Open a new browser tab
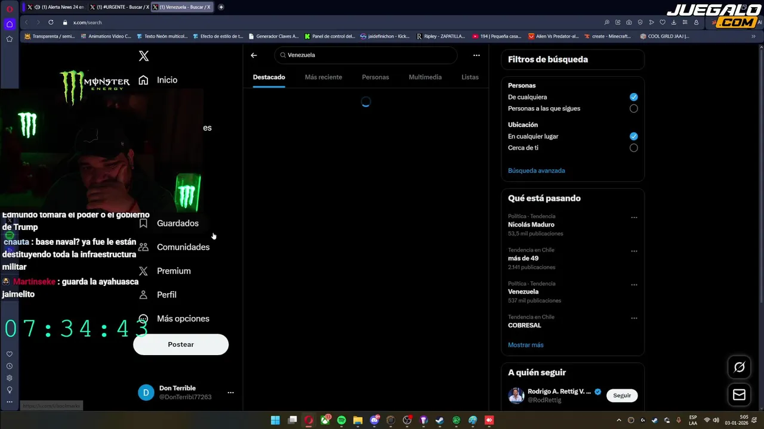The image size is (764, 429). pyautogui.click(x=221, y=7)
